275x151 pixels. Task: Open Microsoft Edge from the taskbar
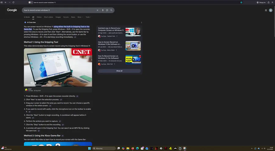point(137,148)
